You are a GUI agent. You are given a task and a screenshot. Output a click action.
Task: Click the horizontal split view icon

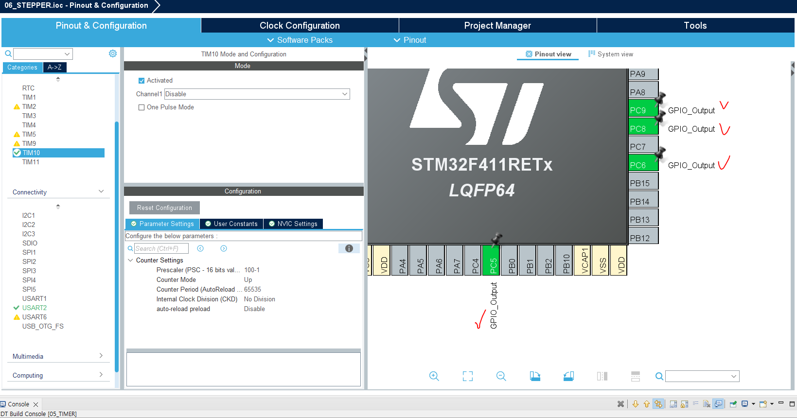[x=636, y=376]
